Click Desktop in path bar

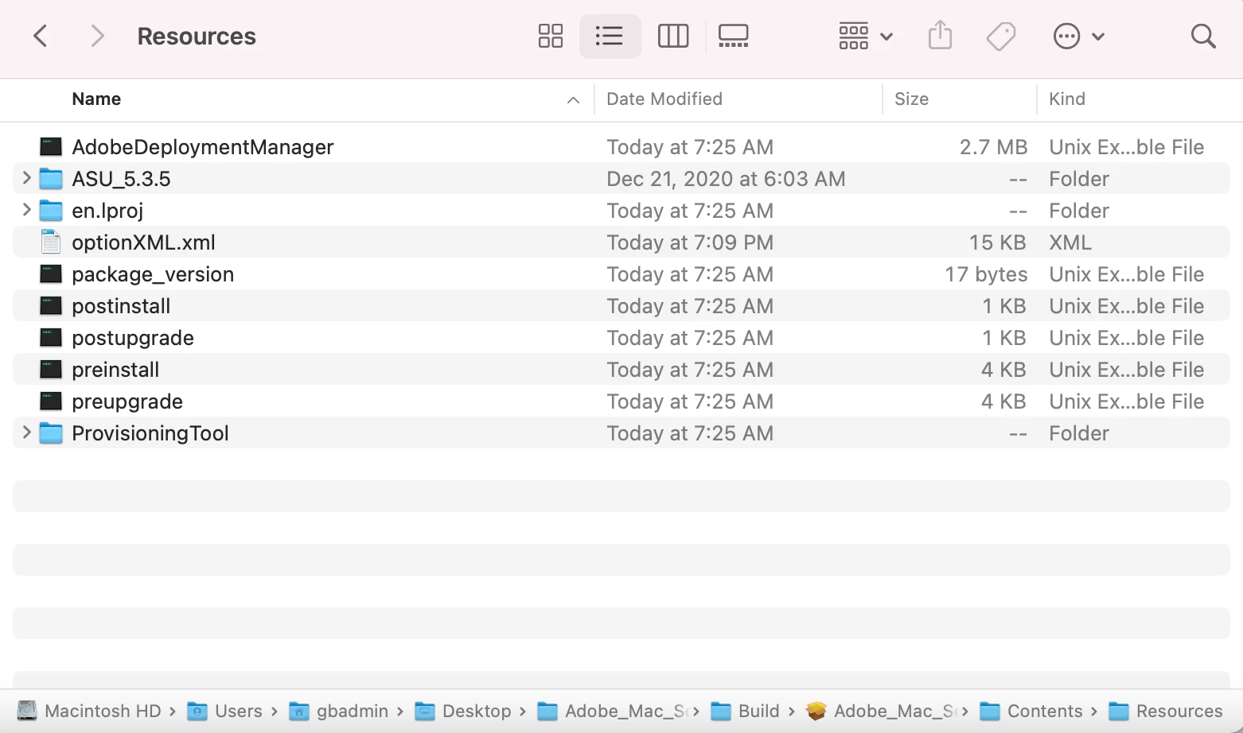477,711
